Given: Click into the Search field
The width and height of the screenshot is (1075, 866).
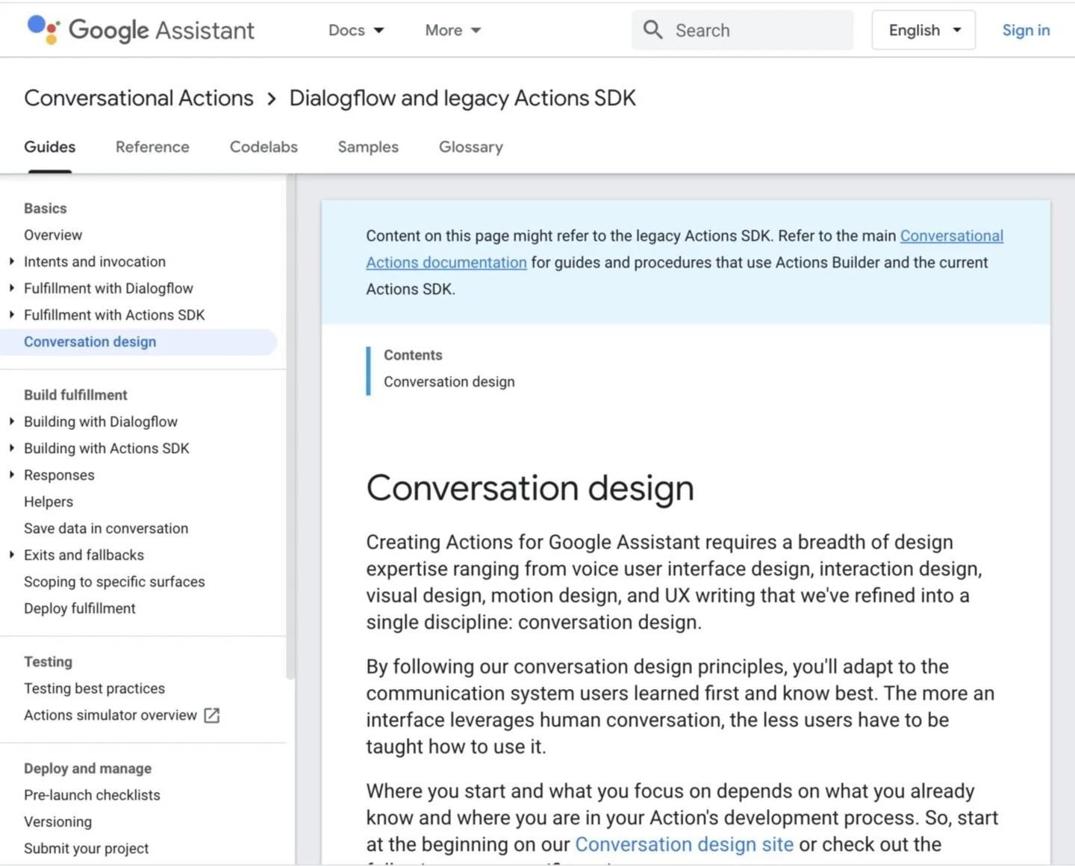Looking at the screenshot, I should [743, 30].
